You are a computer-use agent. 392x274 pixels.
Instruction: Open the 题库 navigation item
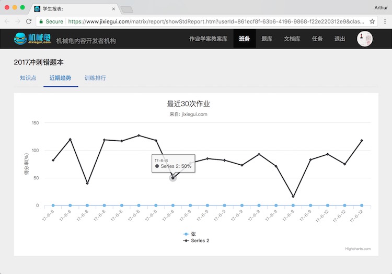pyautogui.click(x=267, y=39)
